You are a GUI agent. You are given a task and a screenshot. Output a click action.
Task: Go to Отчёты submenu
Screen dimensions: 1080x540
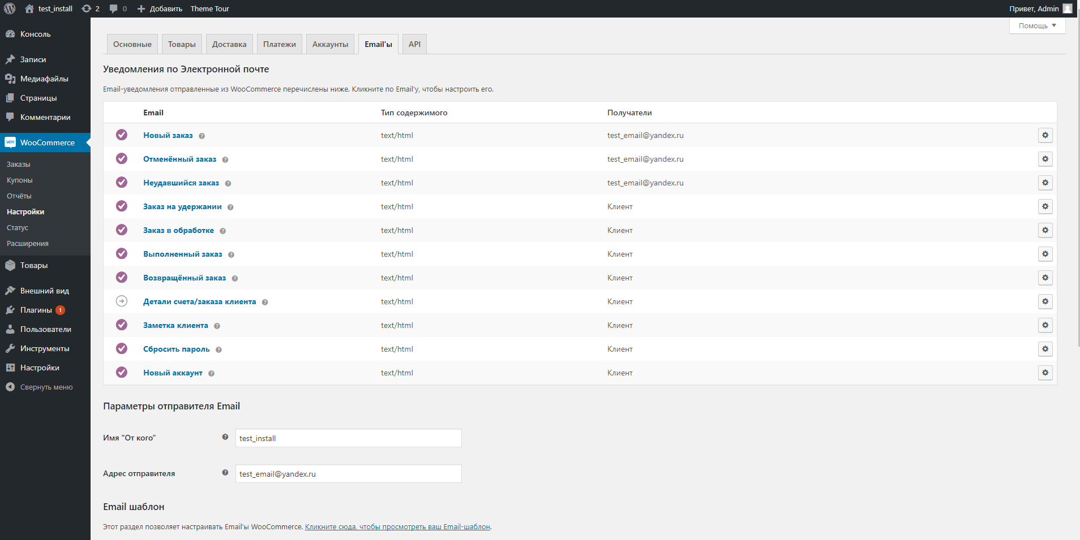tap(19, 196)
